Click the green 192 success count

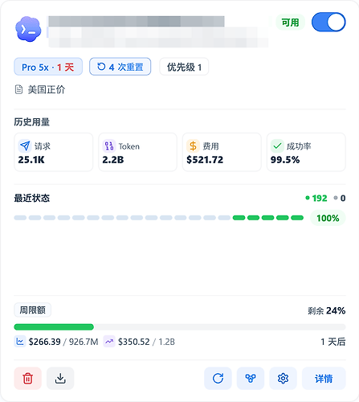tap(316, 198)
